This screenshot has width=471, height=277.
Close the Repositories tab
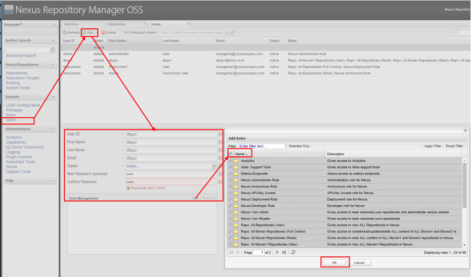145,24
